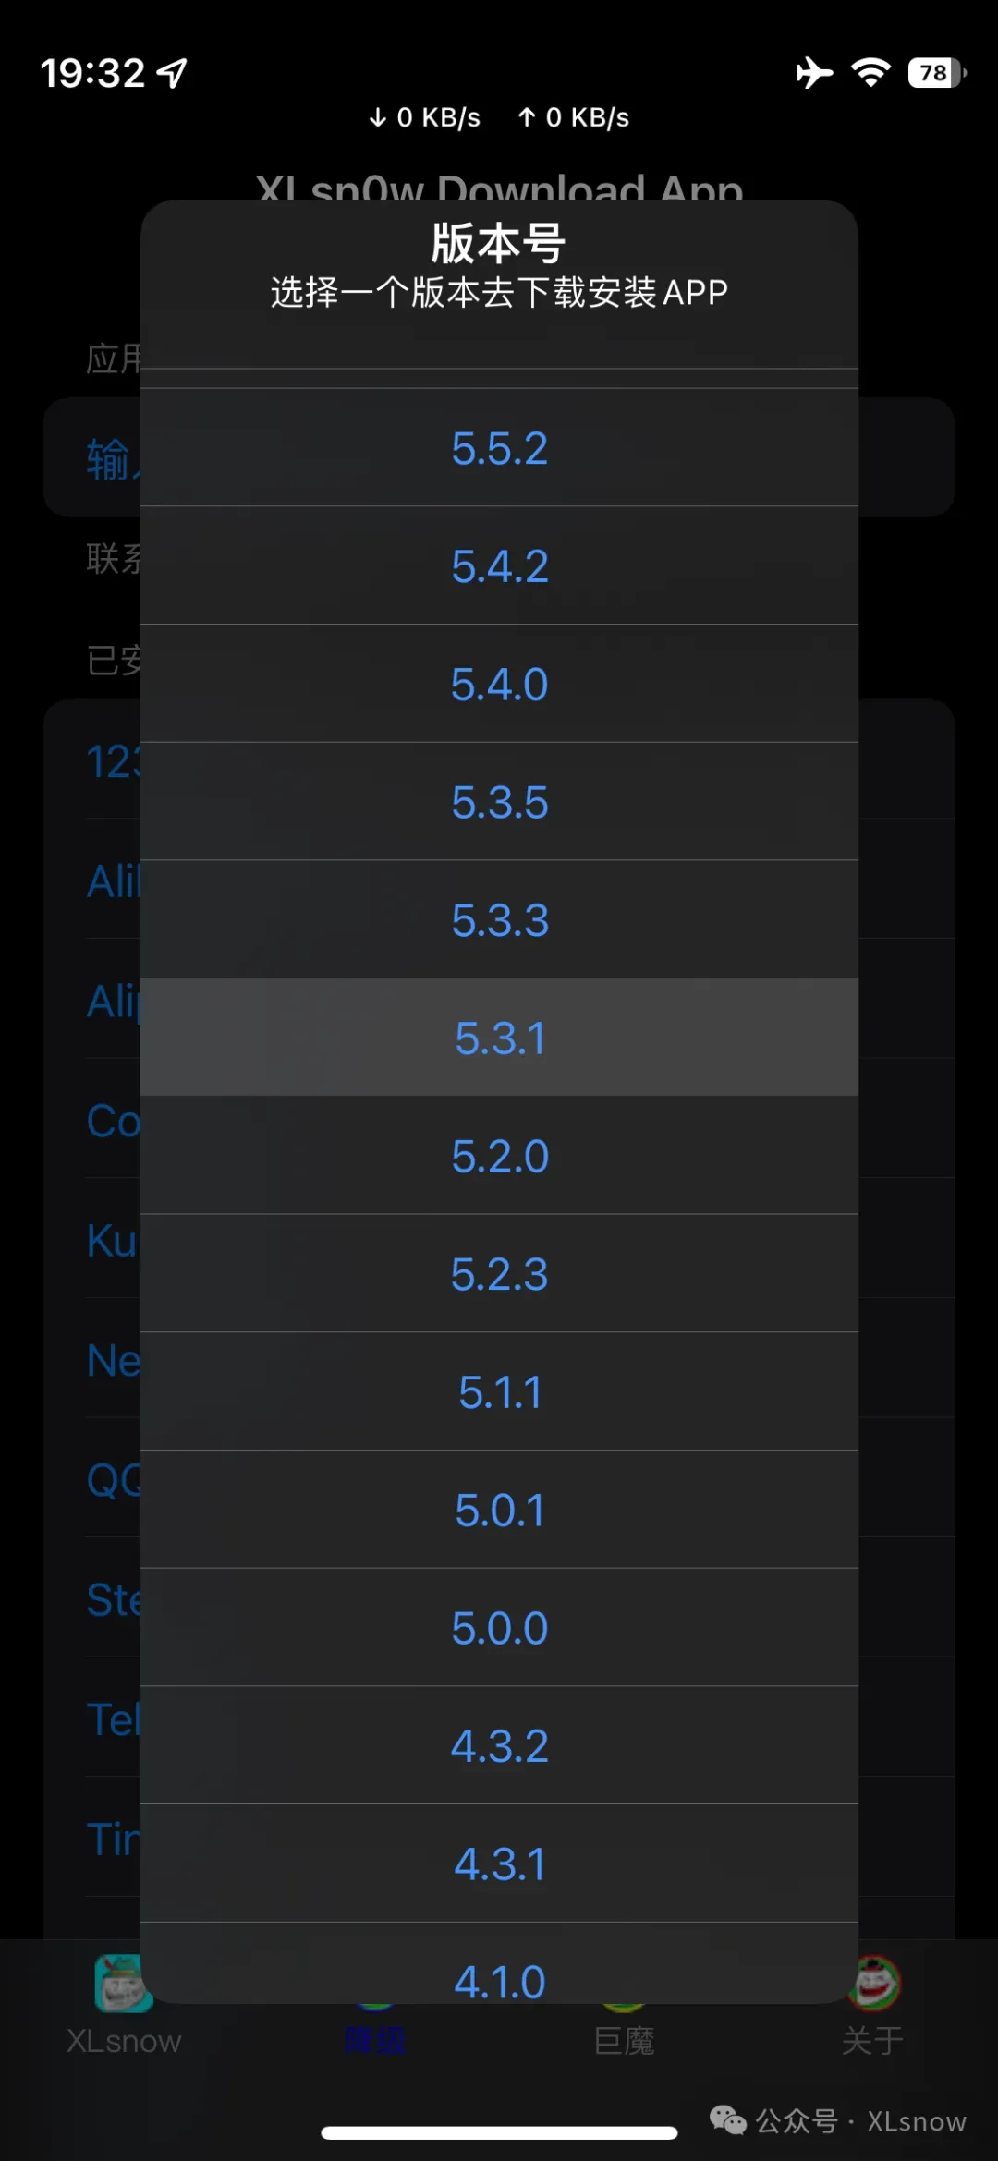
Task: Tap version 5.4.0 option
Action: [499, 685]
